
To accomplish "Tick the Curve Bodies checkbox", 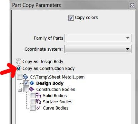I will click(33, 108).
